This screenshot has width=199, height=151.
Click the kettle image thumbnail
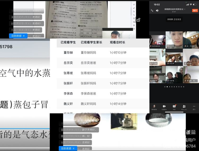124,121
